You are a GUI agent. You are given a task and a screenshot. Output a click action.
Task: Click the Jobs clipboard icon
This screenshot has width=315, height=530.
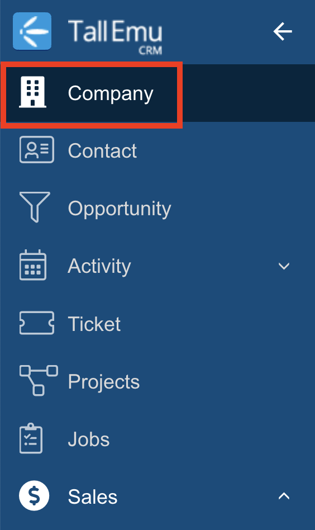[x=31, y=438]
